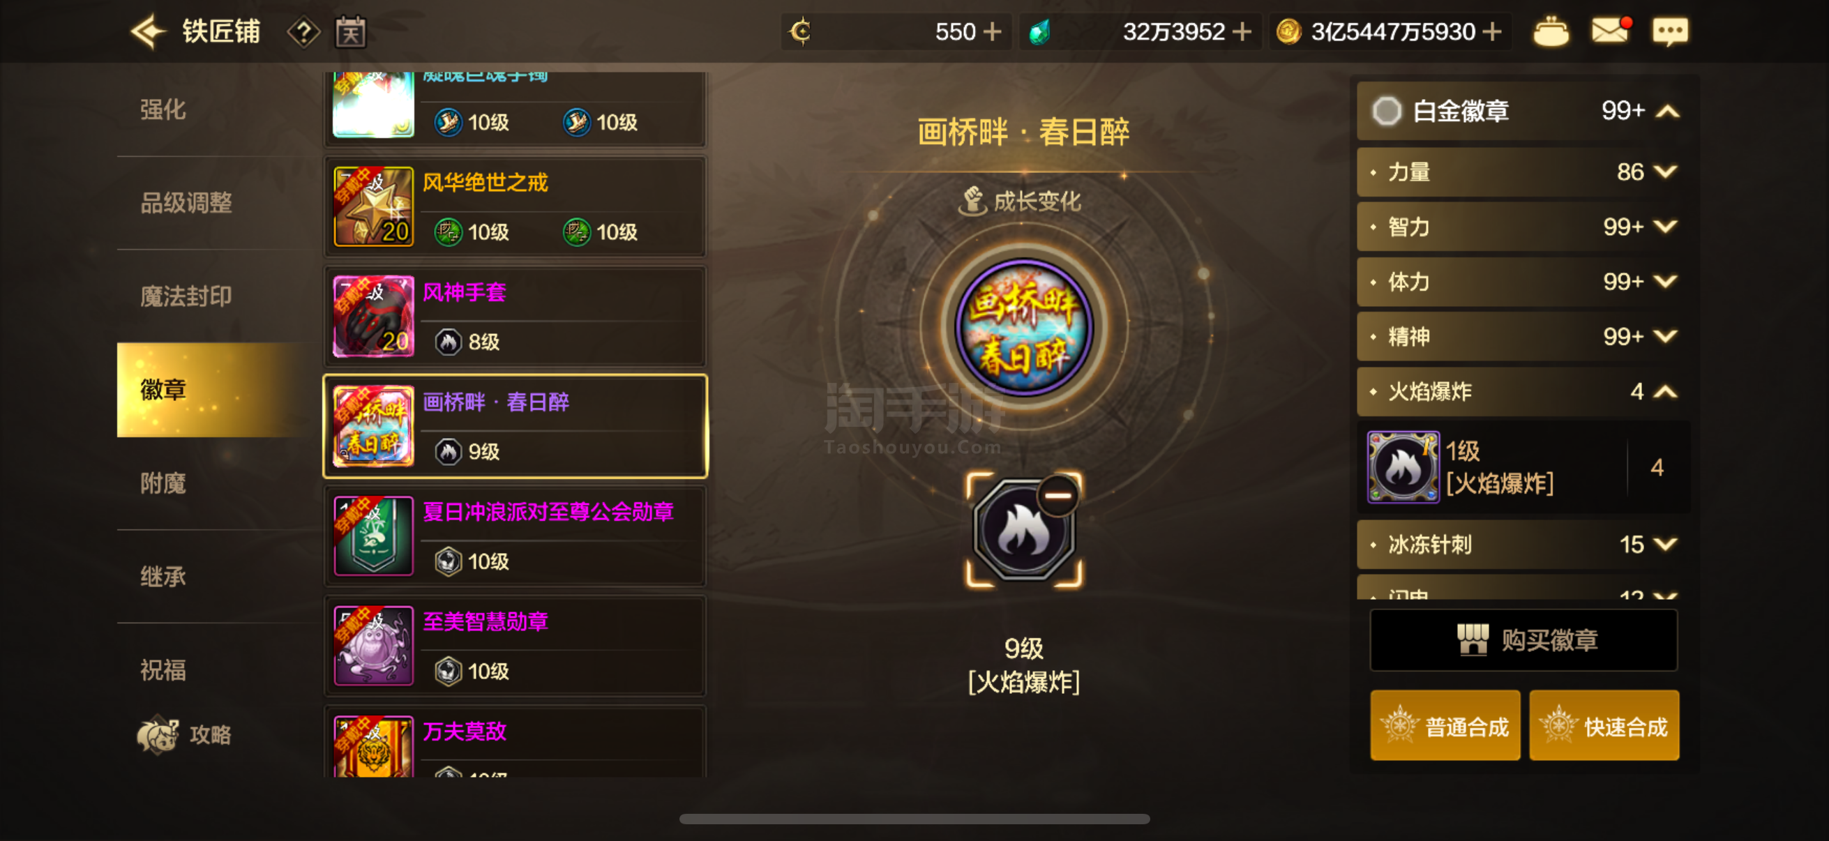1829x841 pixels.
Task: Add more gold coins with the plus
Action: coord(1493,32)
